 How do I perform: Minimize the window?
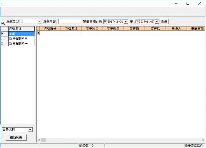pyautogui.click(x=176, y=4)
